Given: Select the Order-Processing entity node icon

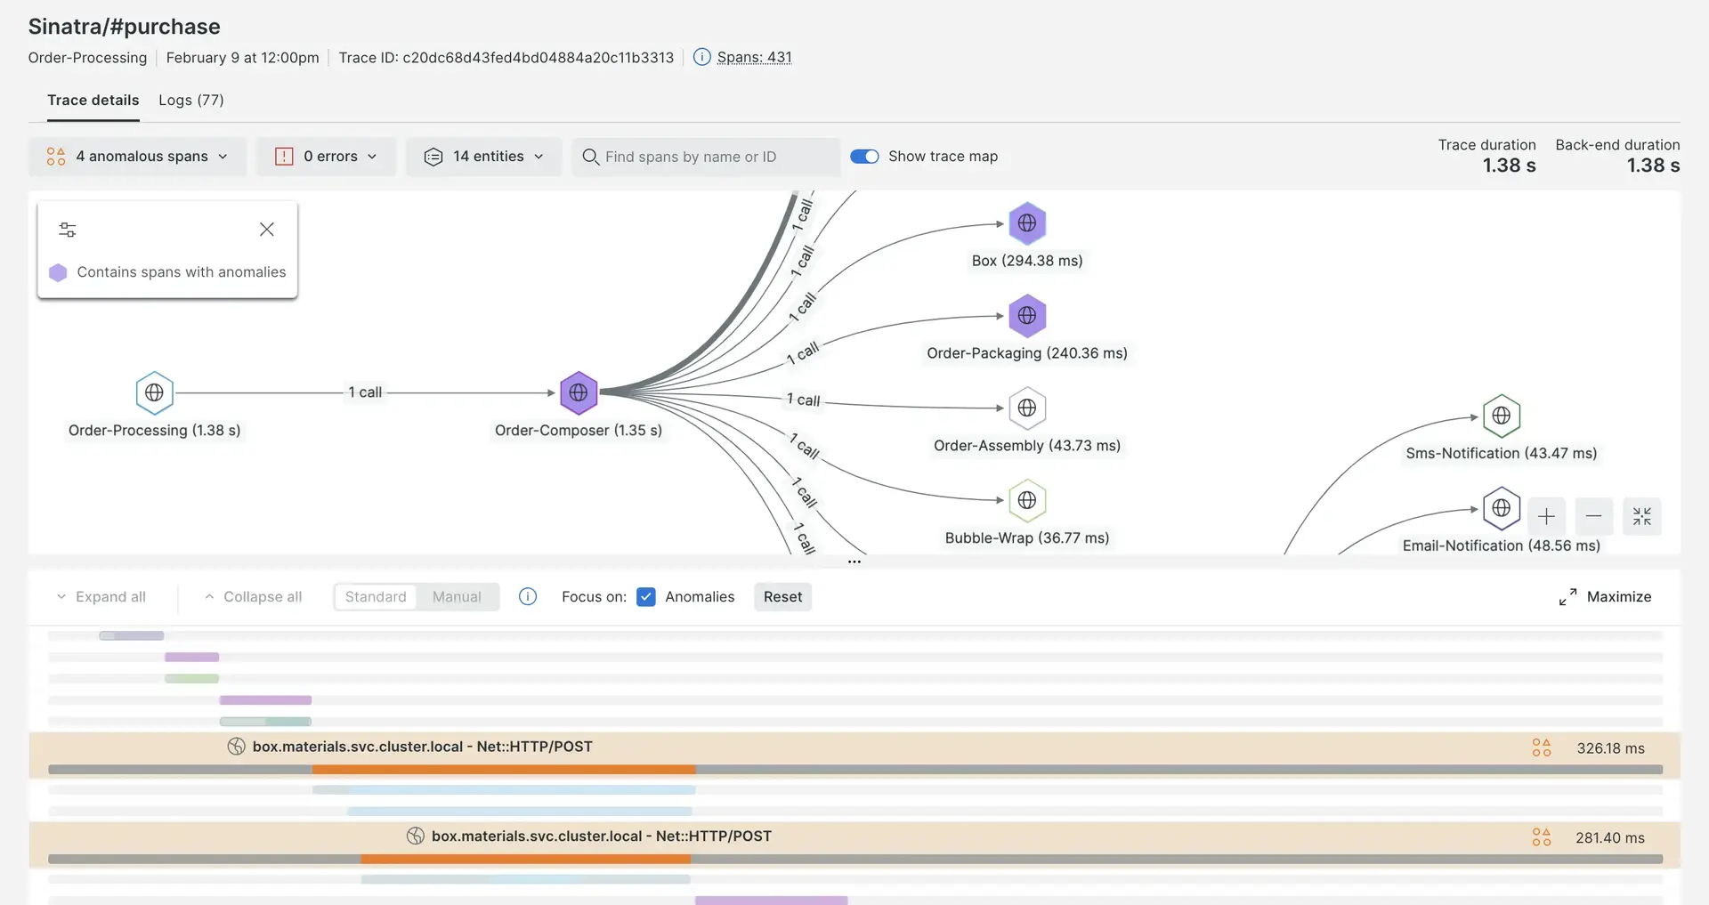Looking at the screenshot, I should point(154,392).
